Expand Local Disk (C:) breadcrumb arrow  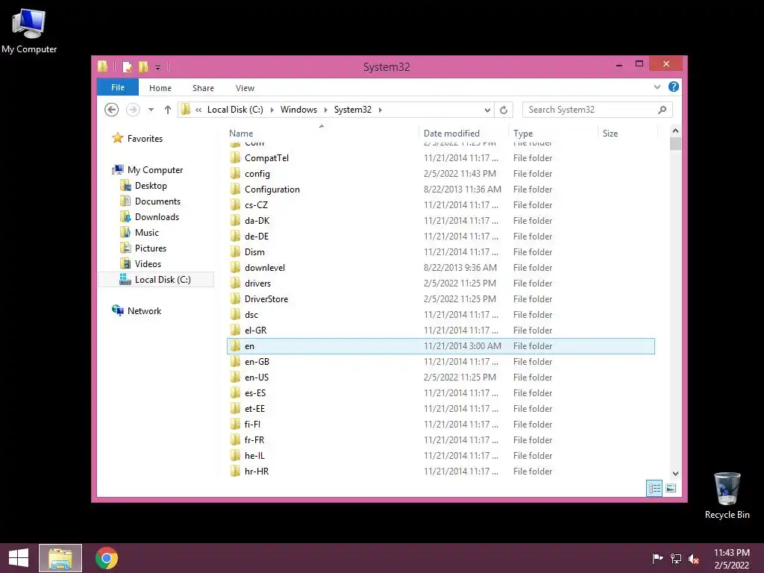pyautogui.click(x=272, y=110)
